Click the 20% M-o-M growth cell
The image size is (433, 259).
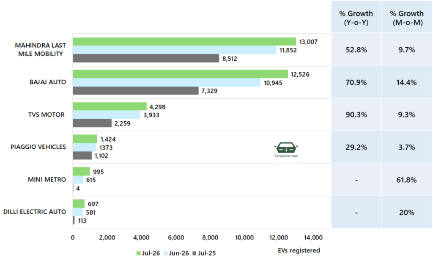pyautogui.click(x=406, y=213)
